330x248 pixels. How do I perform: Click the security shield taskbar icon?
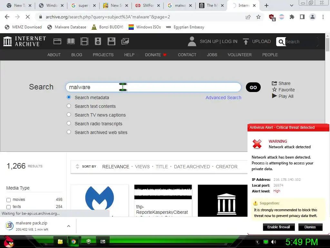pyautogui.click(x=89, y=242)
